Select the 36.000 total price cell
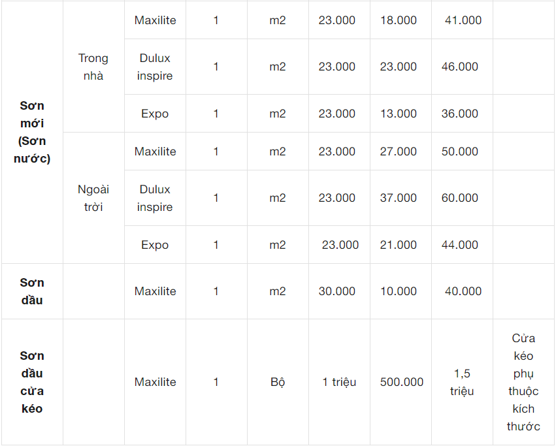 tap(460, 114)
